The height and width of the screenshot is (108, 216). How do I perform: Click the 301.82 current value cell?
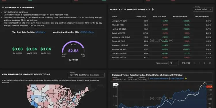pyautogui.click(x=146, y=33)
